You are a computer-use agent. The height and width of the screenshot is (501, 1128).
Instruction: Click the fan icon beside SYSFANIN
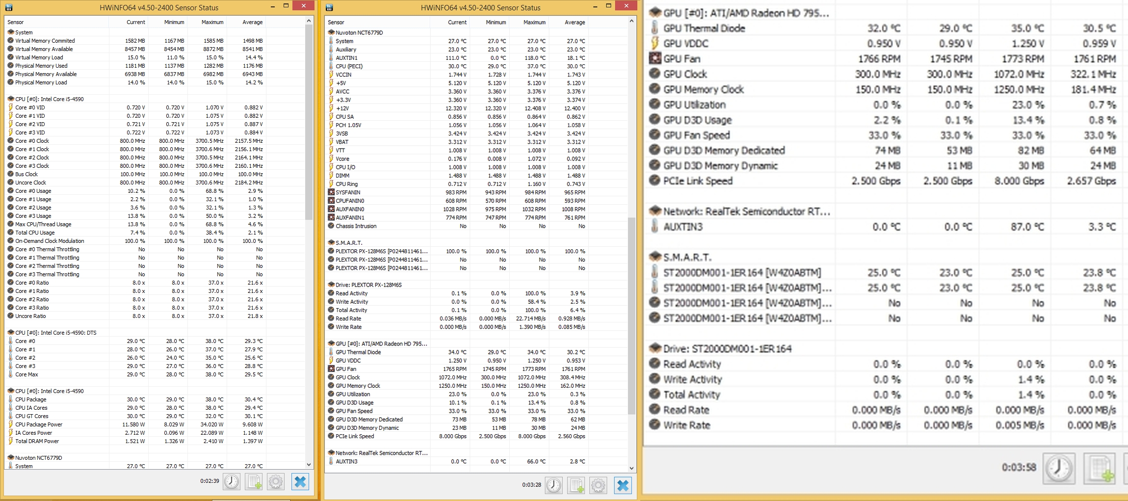pos(331,192)
